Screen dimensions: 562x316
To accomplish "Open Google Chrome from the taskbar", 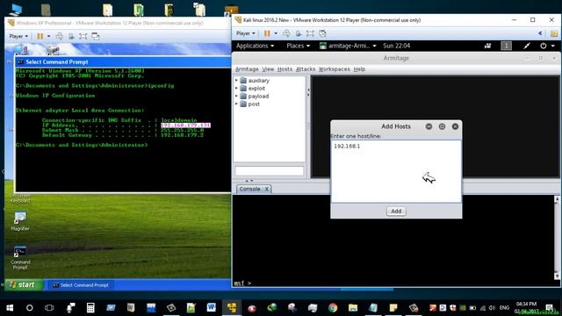I will 333,308.
